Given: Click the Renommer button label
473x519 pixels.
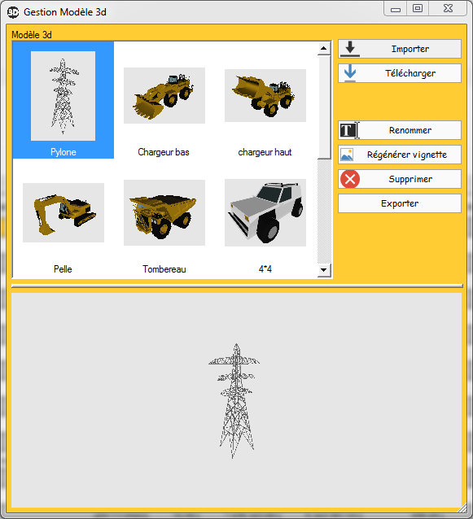Looking at the screenshot, I should (x=410, y=130).
